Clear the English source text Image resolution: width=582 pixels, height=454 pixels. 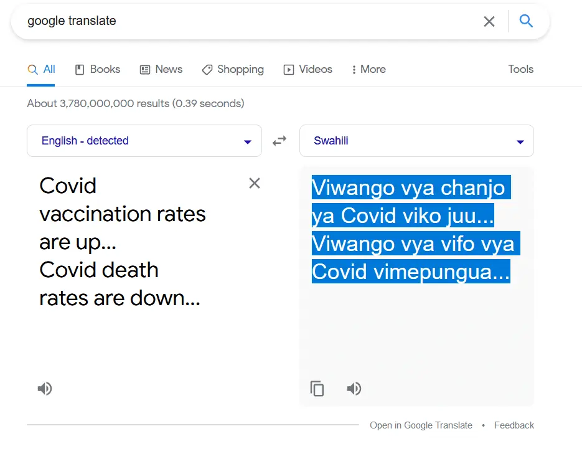pyautogui.click(x=255, y=183)
